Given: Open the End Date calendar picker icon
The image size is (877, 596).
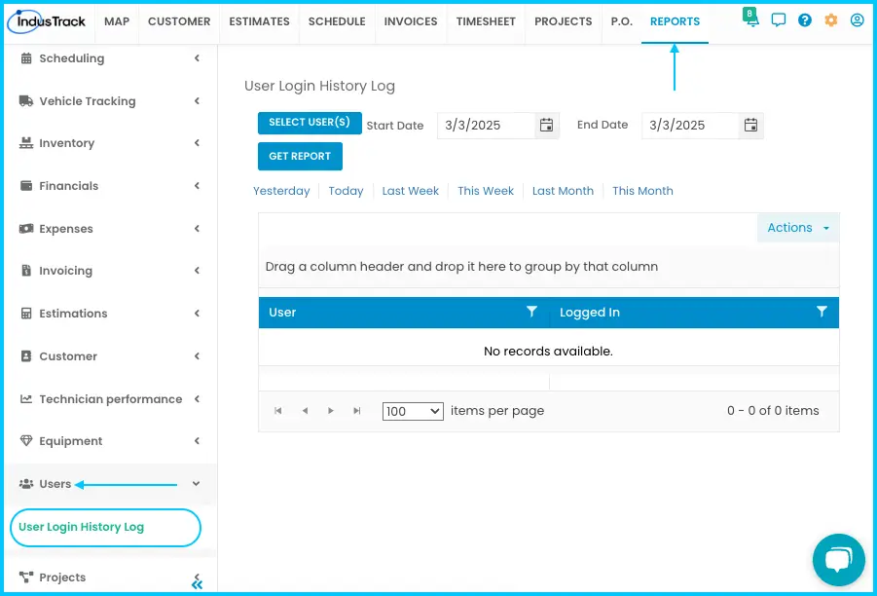Looking at the screenshot, I should tap(750, 125).
